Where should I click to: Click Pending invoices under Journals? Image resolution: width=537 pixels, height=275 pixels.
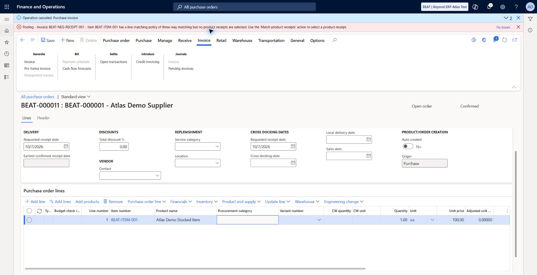click(x=181, y=69)
